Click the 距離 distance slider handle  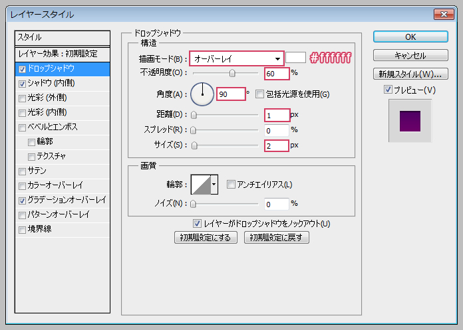(194, 116)
